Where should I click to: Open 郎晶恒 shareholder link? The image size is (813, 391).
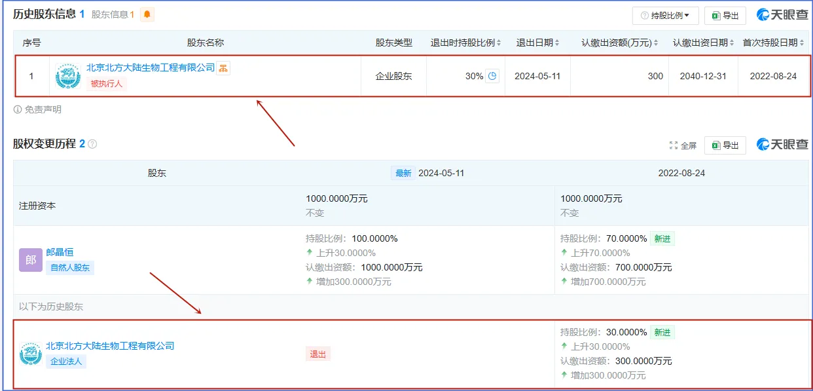click(x=60, y=252)
